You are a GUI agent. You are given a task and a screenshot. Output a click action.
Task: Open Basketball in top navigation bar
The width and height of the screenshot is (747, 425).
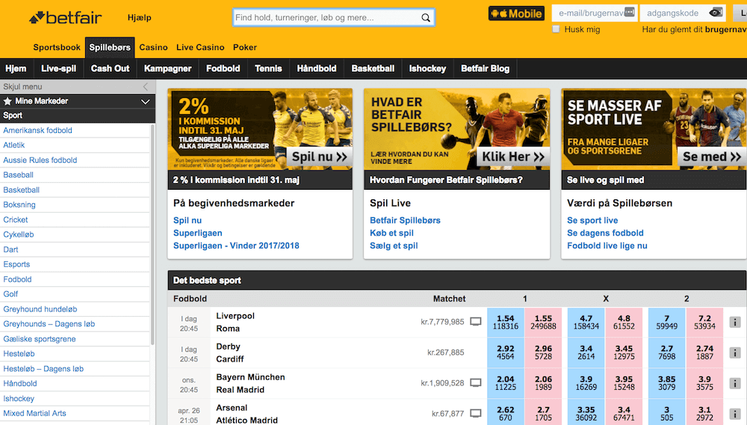373,69
